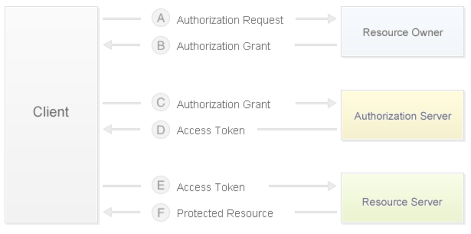Click the Authorization Grant label beside step B

point(223,46)
